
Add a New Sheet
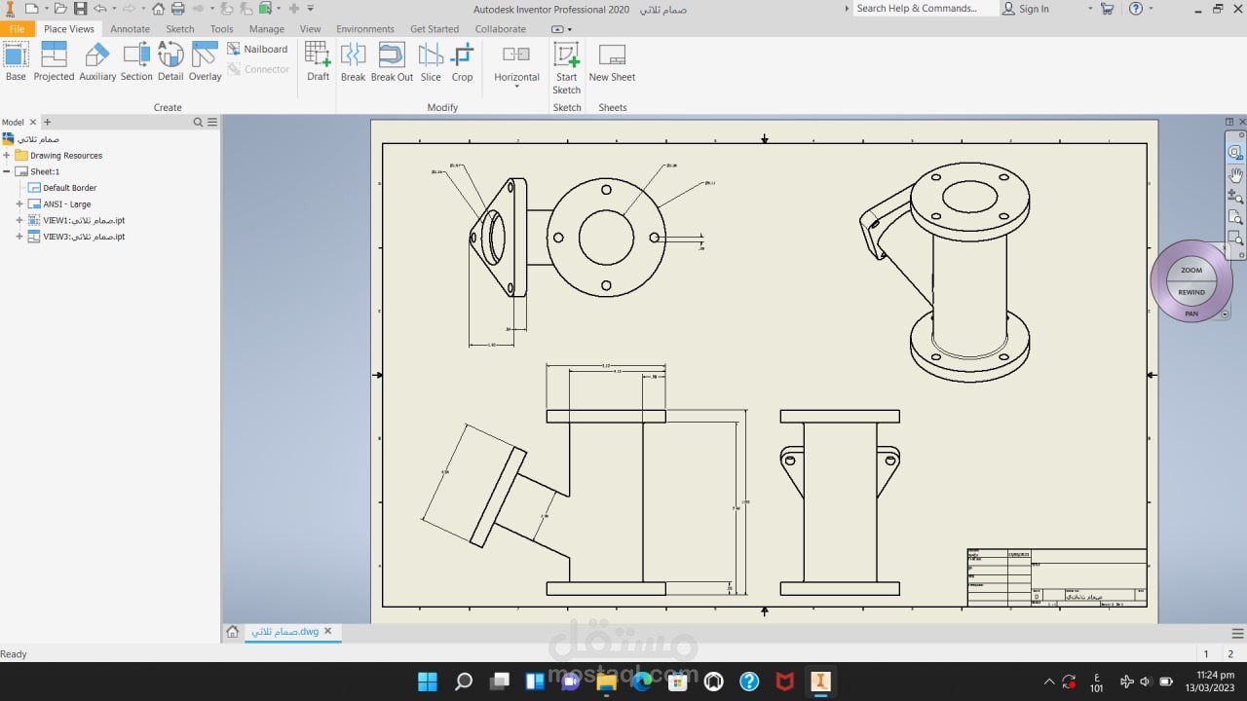(x=612, y=60)
